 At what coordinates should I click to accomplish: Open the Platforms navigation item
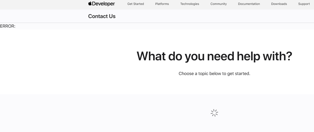(162, 4)
